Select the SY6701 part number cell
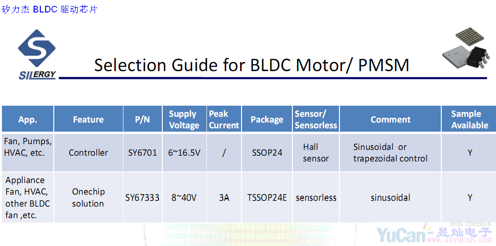Screen dimensions: 496x246 point(143,153)
